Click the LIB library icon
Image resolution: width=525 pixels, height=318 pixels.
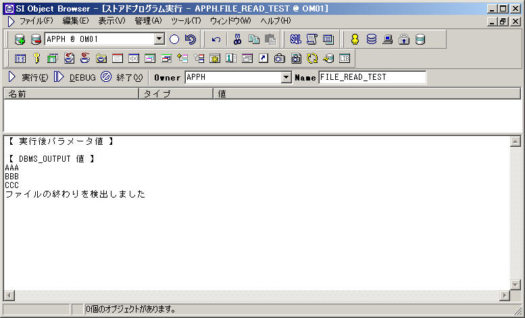pos(345,58)
